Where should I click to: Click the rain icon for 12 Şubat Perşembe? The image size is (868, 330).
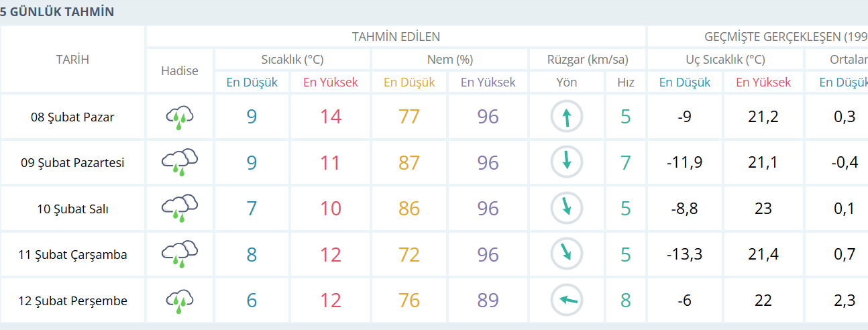point(180,300)
